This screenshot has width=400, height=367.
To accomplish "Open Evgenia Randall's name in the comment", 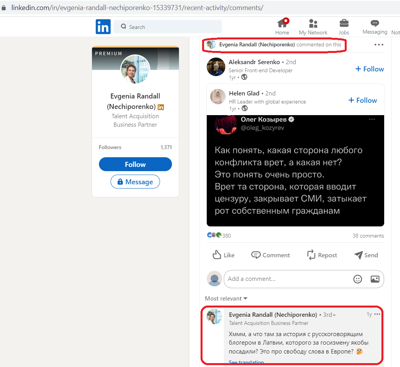I will [x=273, y=315].
